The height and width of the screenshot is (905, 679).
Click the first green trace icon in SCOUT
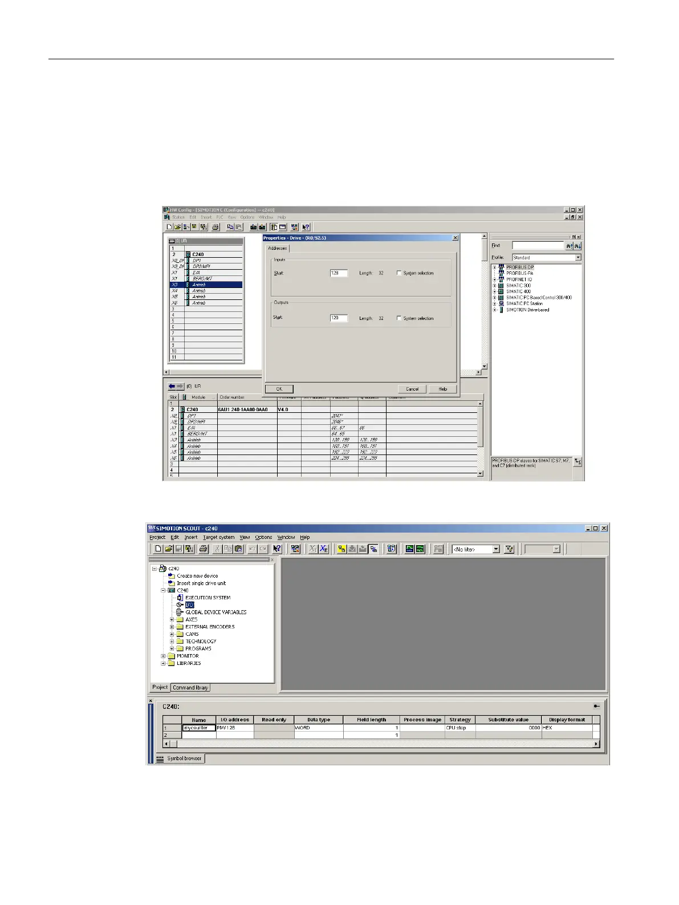pos(409,549)
